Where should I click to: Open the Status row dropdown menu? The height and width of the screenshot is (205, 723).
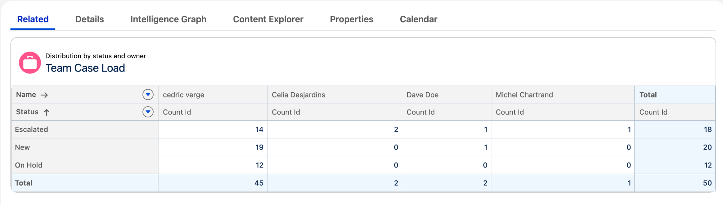[148, 112]
